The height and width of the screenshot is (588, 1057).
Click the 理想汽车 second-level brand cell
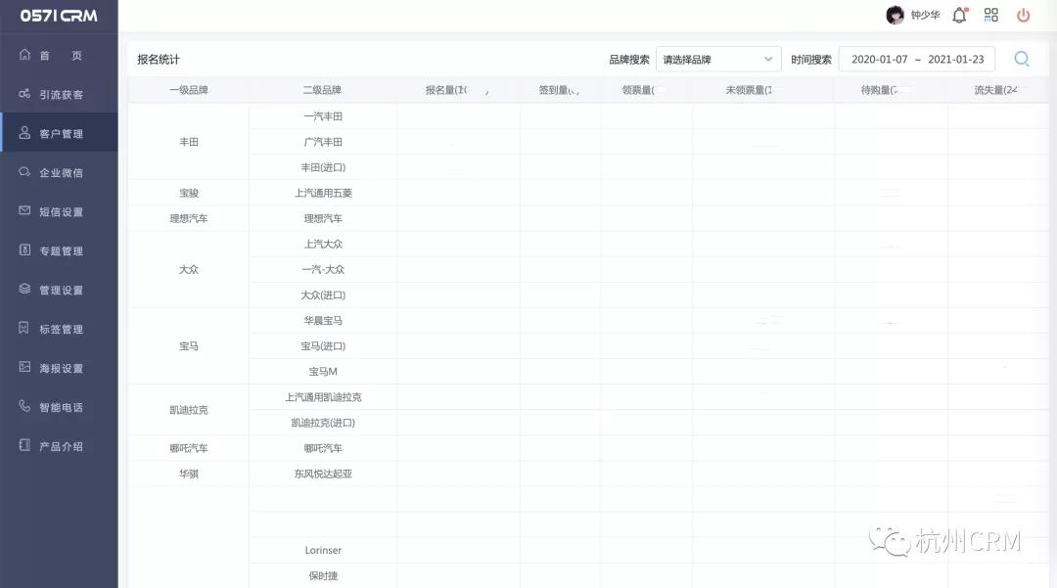point(323,218)
